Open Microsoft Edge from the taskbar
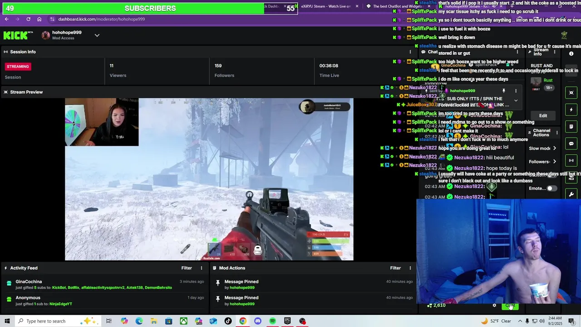Viewport: 581px width, 327px height. 139,321
